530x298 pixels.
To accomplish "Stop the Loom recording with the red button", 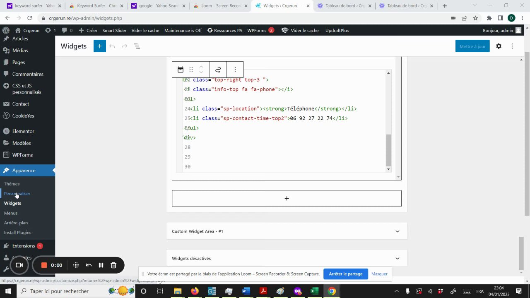I will [44, 265].
